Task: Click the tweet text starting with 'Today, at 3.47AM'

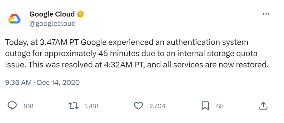Action: (x=137, y=54)
